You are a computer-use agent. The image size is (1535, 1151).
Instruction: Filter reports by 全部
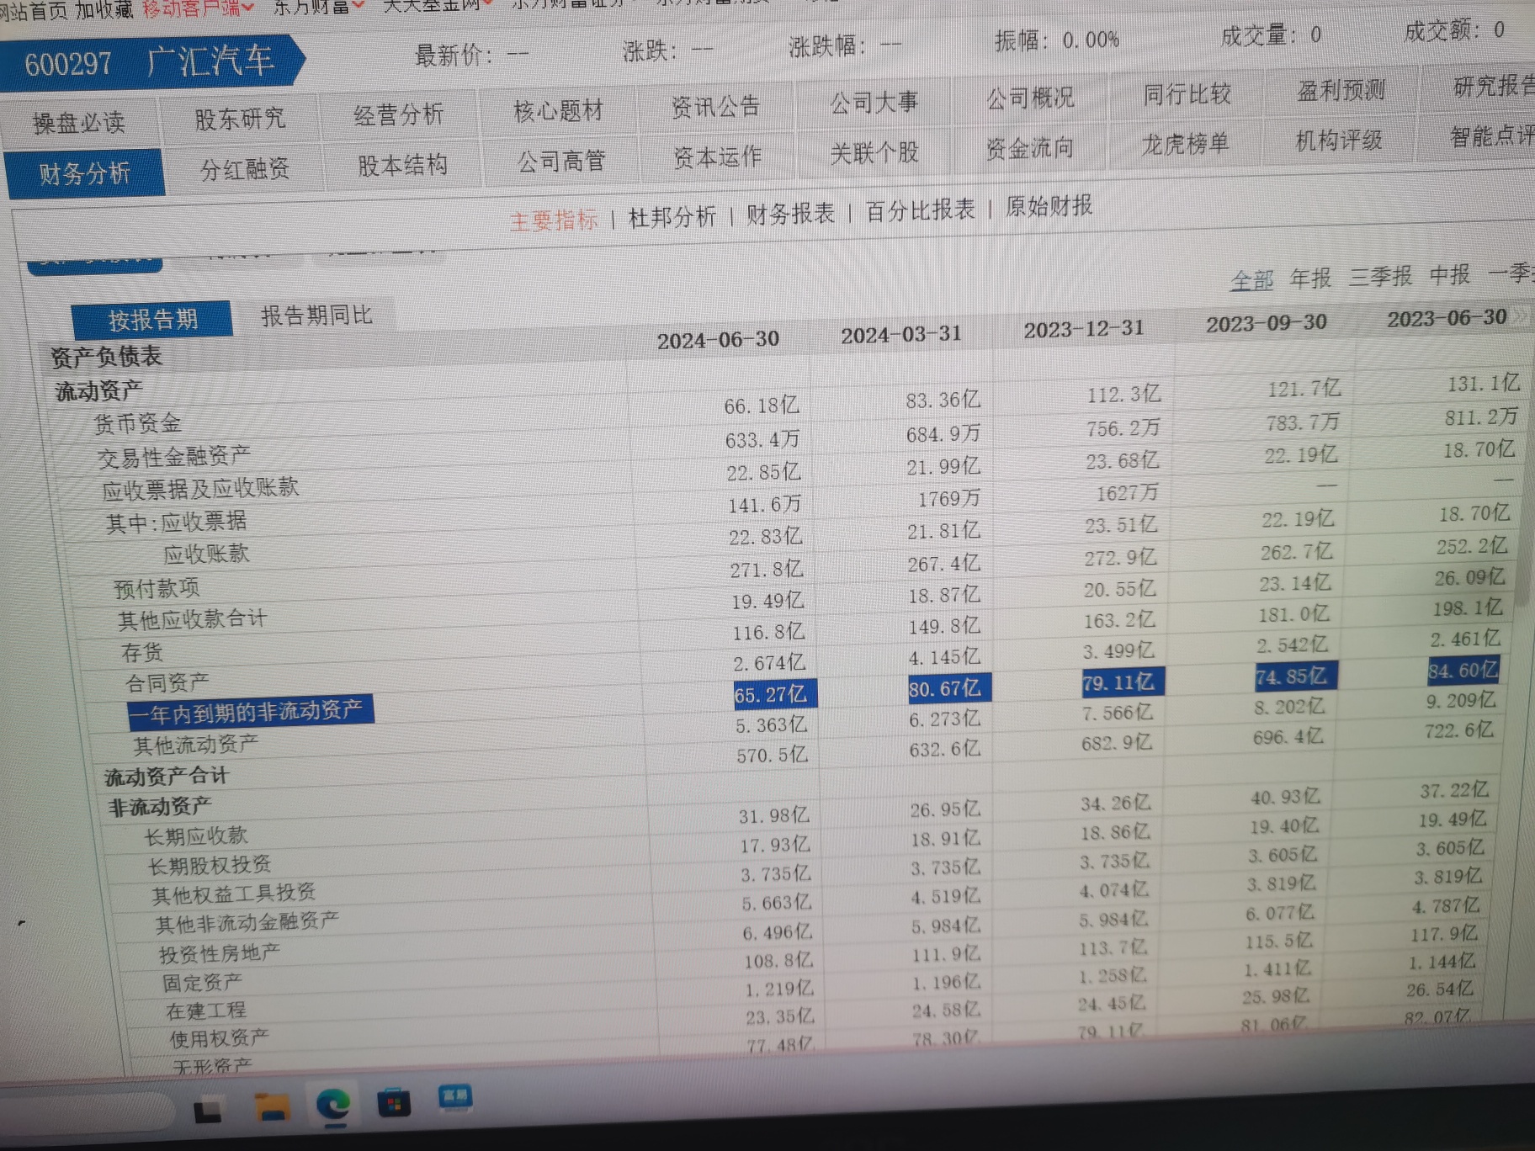(1252, 279)
